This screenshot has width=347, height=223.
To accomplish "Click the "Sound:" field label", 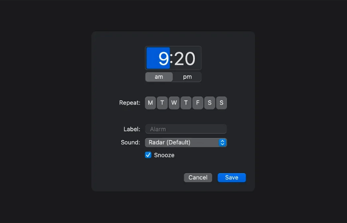I will tap(130, 143).
